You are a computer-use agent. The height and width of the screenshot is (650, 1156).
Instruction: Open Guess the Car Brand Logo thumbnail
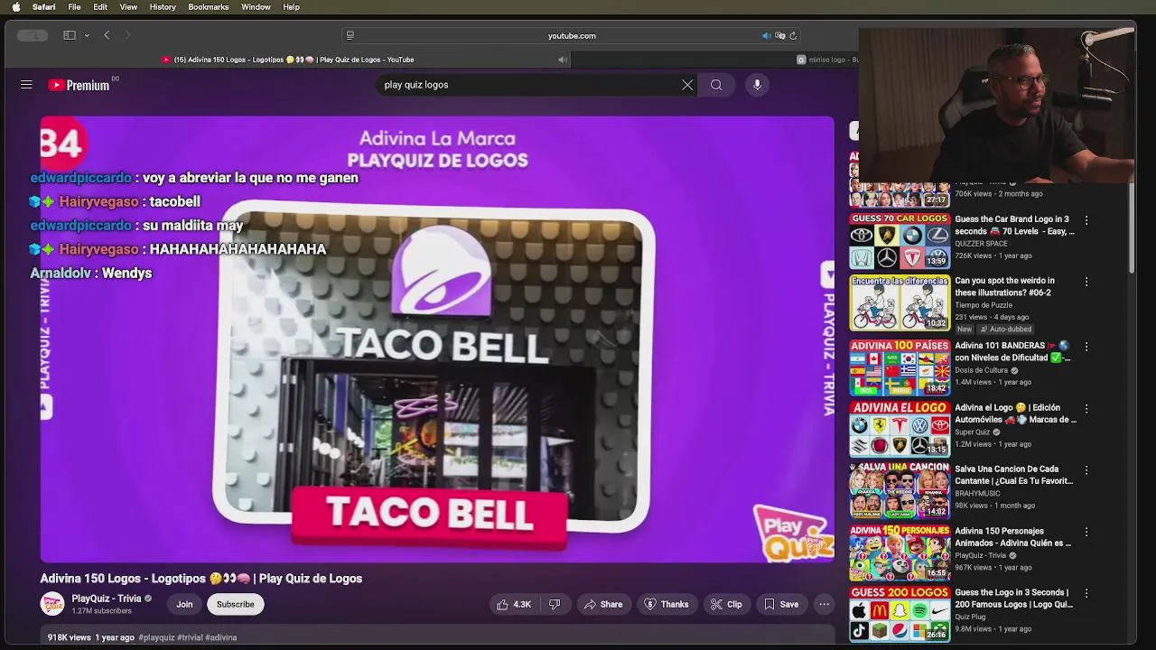(900, 241)
